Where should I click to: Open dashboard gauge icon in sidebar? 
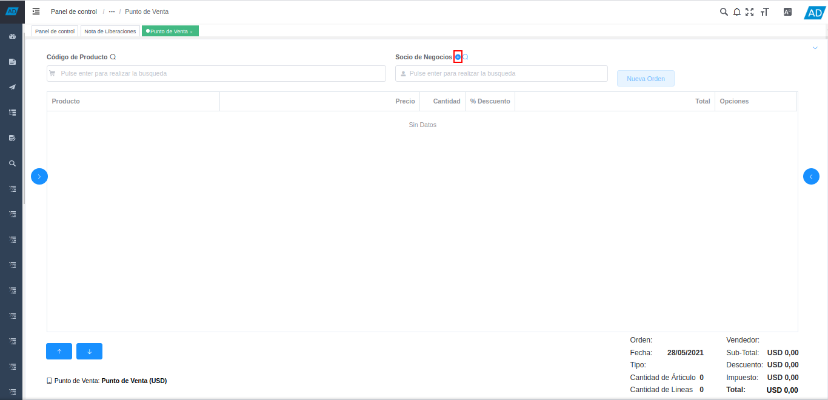point(12,36)
